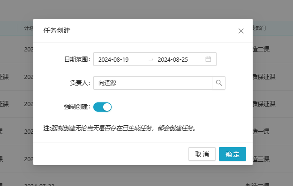293x186 pixels.
Task: Click the 强制创建 label
Action: click(x=77, y=107)
